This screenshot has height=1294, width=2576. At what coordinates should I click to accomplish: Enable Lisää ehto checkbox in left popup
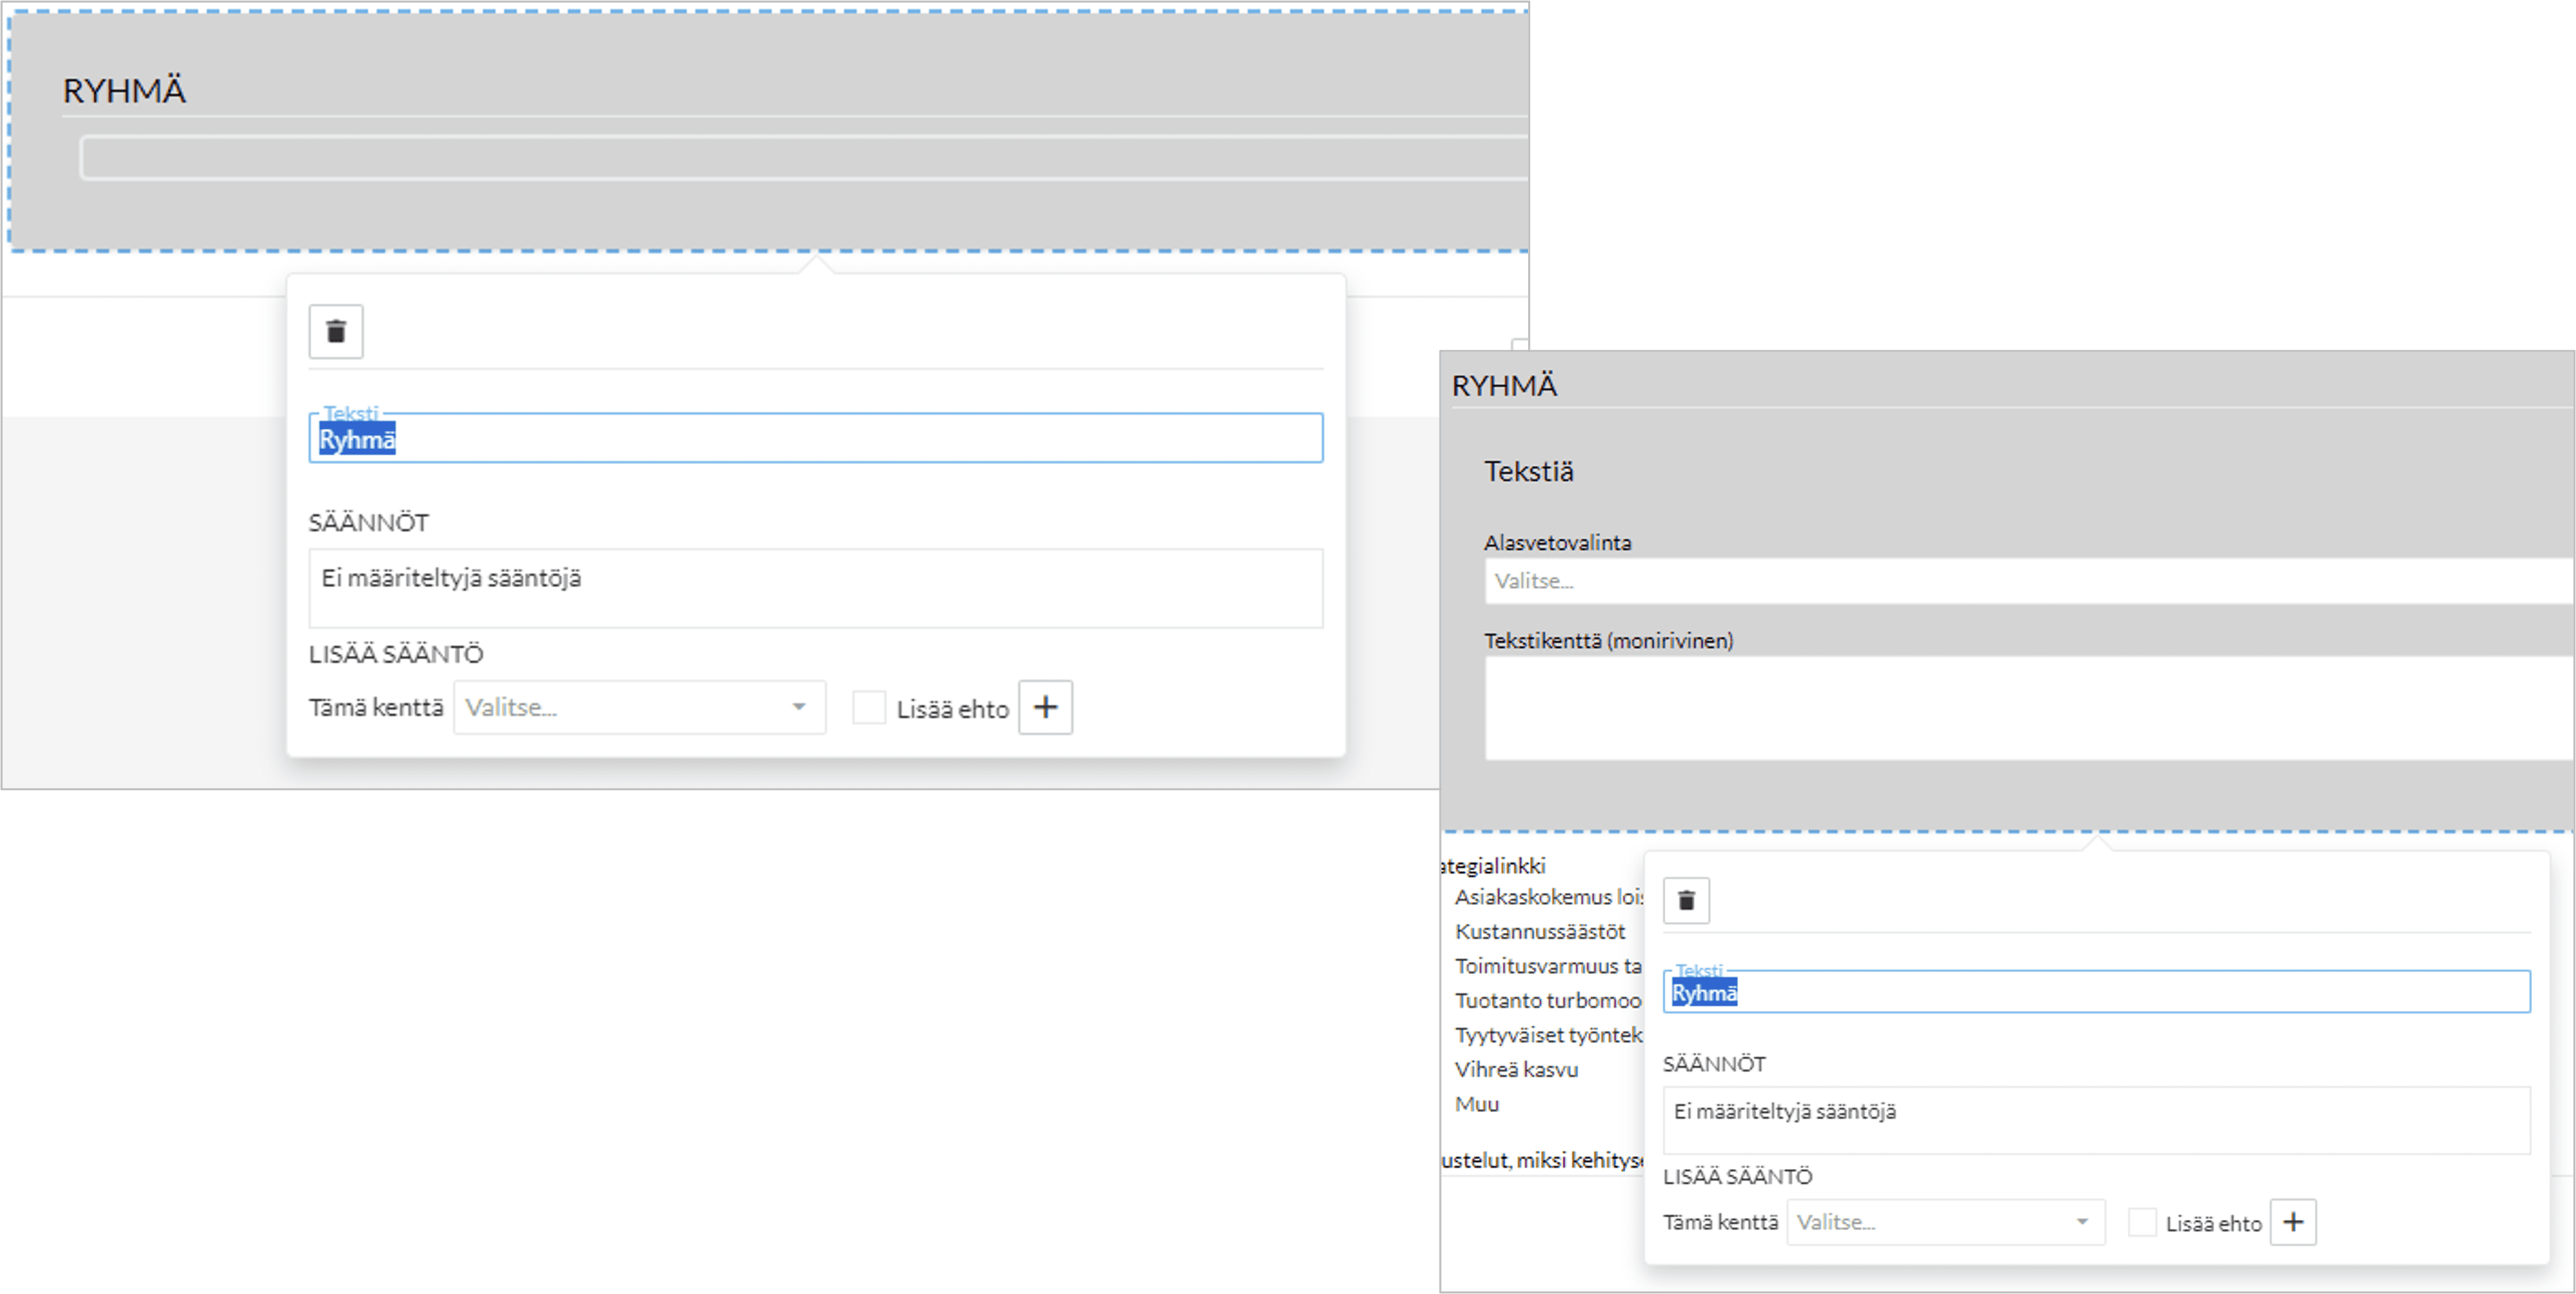[x=868, y=708]
